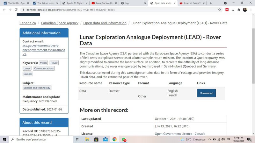The height and width of the screenshot is (143, 255).
Task: Click the Download button for the dataset
Action: pos(206,93)
